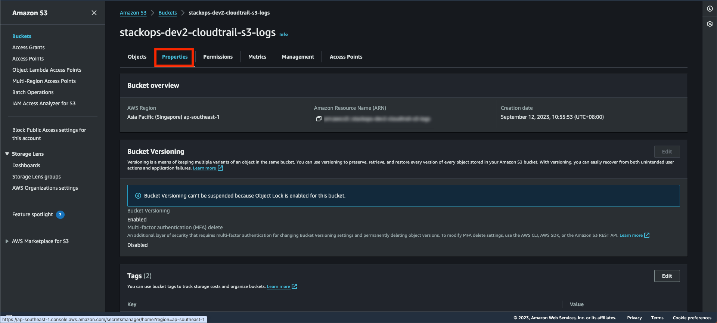
Task: Open Batch Operations in the sidebar
Action: coord(33,92)
